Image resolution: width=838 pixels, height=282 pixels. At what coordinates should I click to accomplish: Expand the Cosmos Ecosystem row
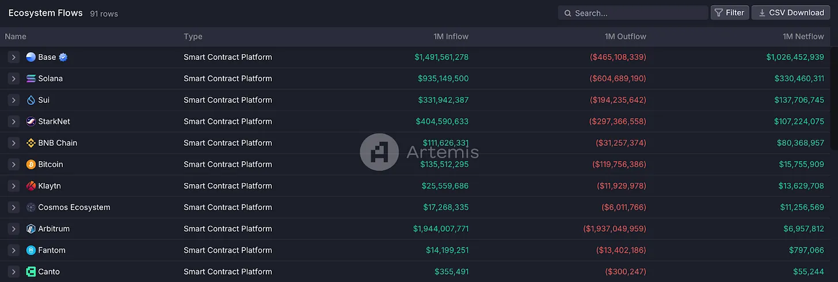[x=14, y=207]
